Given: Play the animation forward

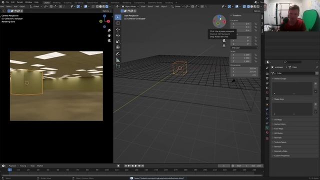Looking at the screenshot, I should tap(136, 166).
